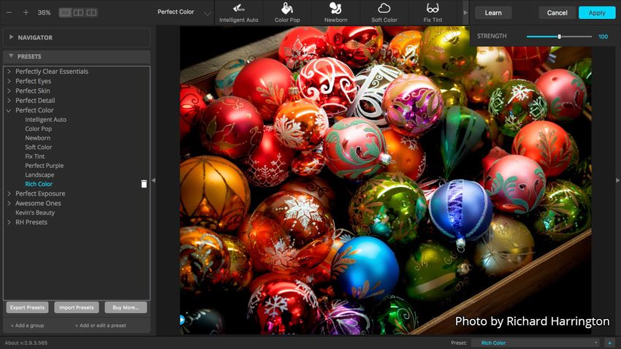Apply the Soft Color preset icon
Image resolution: width=621 pixels, height=349 pixels.
[x=384, y=12]
